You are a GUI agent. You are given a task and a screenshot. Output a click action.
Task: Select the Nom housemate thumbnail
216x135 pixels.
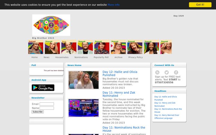tap(69, 47)
